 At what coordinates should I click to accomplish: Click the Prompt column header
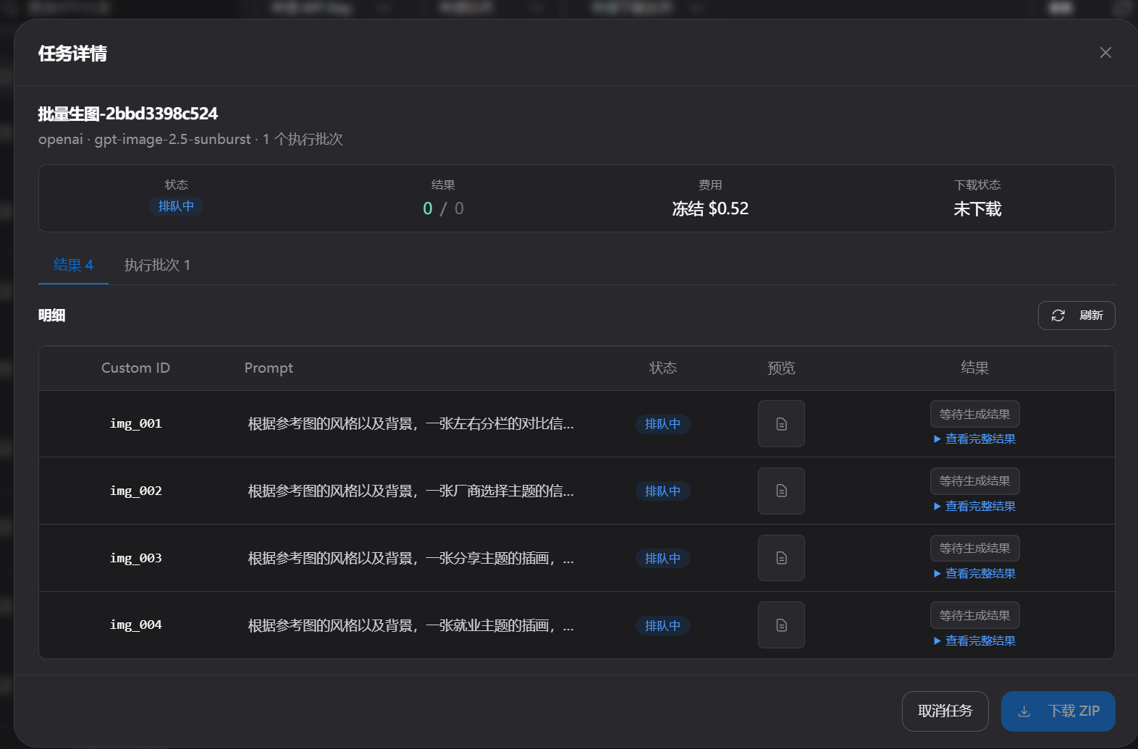[269, 368]
